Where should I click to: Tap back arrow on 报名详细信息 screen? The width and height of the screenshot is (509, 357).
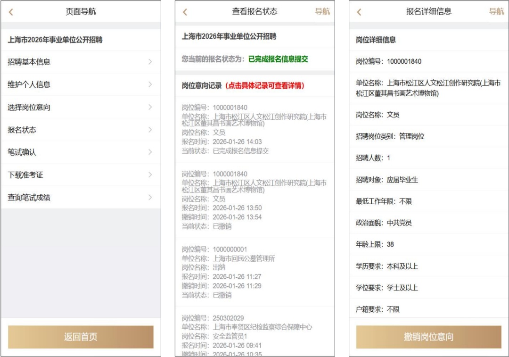click(x=359, y=12)
